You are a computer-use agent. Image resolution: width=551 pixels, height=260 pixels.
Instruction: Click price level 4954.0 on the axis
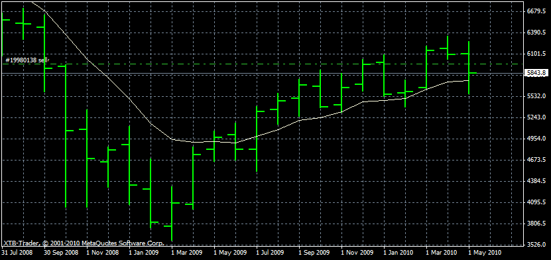(536, 139)
